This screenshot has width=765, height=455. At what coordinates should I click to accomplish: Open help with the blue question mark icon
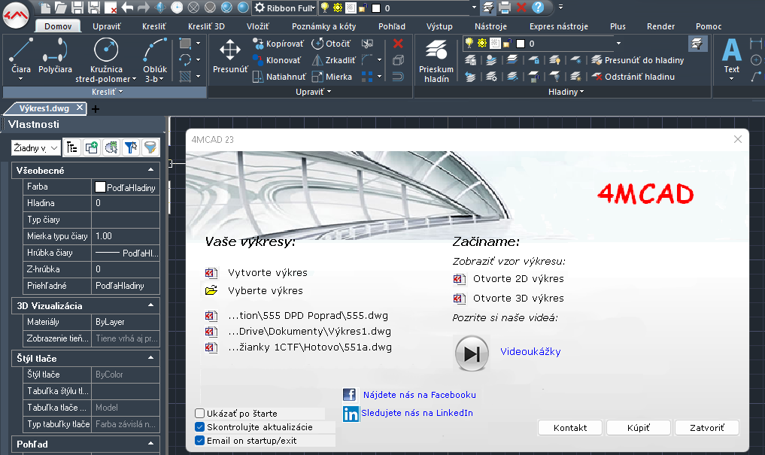pos(538,8)
